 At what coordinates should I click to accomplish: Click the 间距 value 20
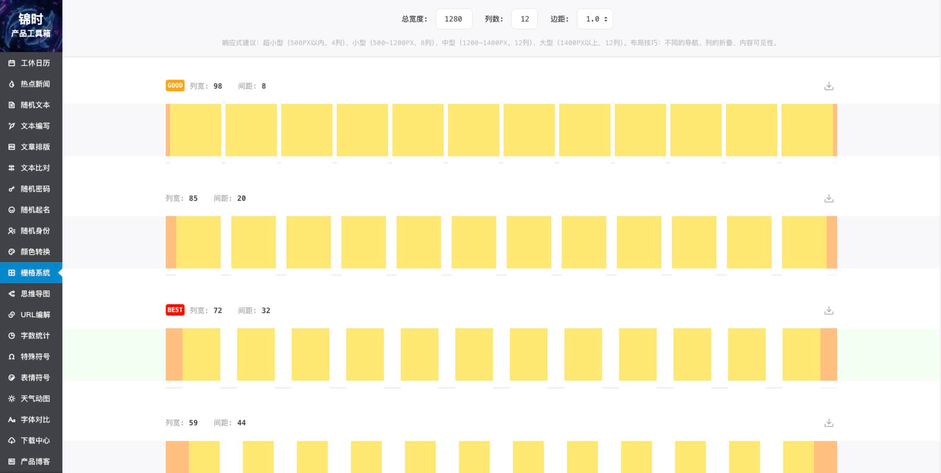(241, 198)
